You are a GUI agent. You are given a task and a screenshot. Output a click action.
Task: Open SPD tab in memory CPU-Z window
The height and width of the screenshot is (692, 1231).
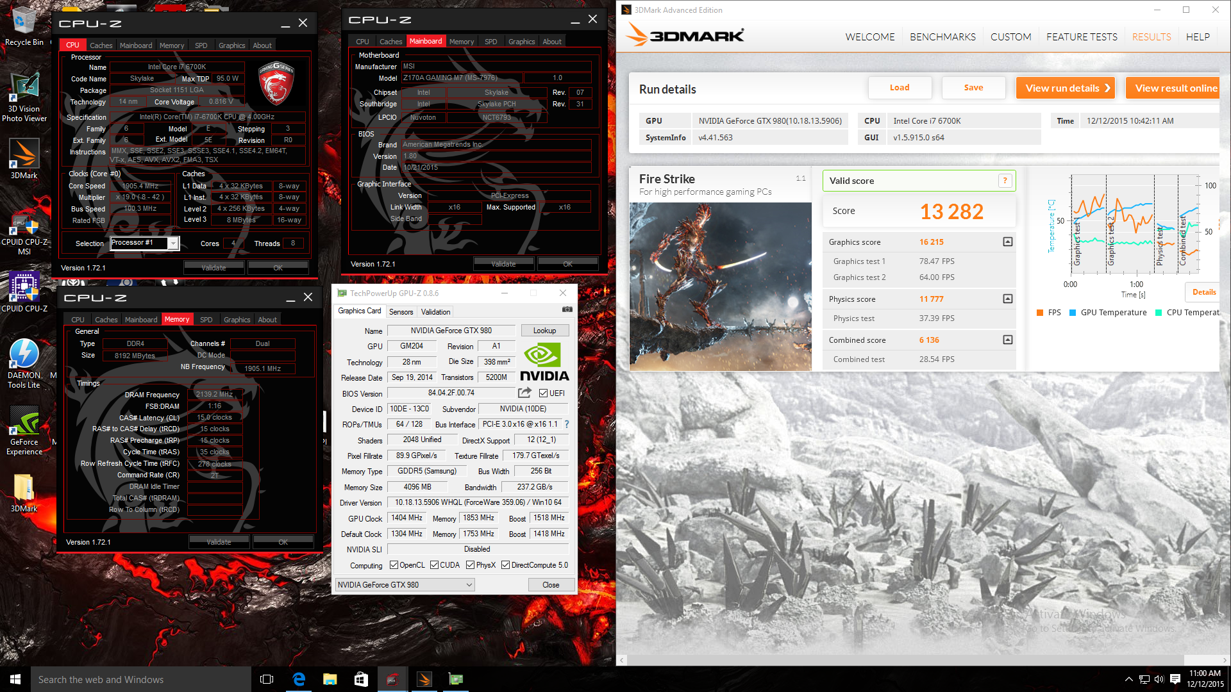tap(206, 320)
